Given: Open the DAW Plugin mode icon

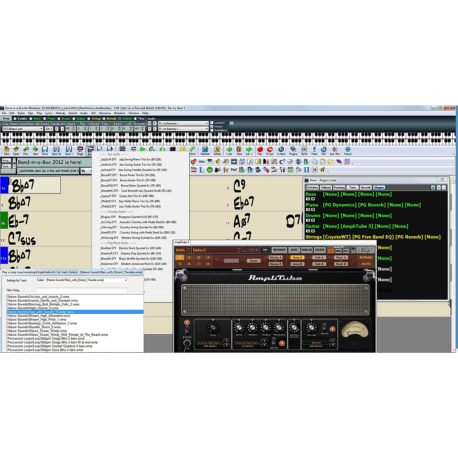Looking at the screenshot, I should 80,150.
